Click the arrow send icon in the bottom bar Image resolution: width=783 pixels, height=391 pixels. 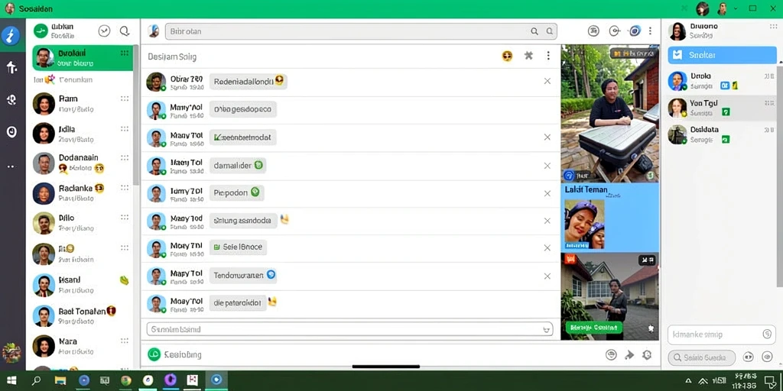click(629, 354)
